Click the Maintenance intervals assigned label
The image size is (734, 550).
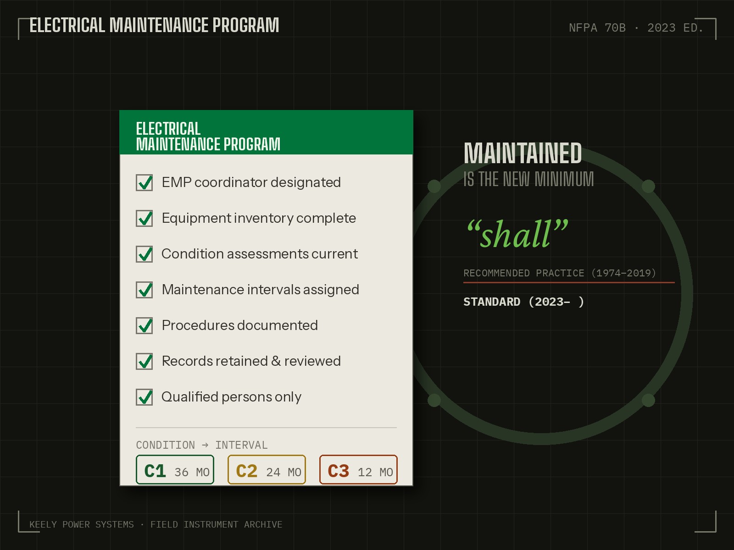[261, 290]
